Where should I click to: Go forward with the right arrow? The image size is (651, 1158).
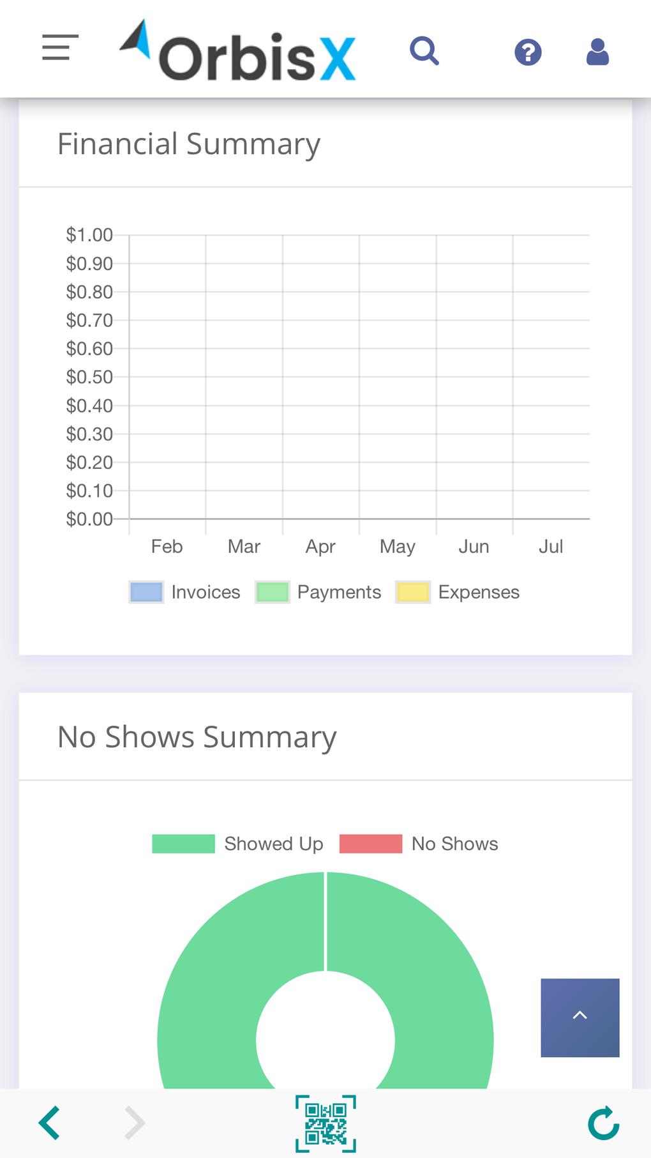pos(135,1123)
